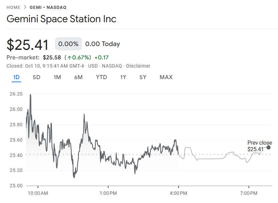Viewport: 278px width, 203px height.
Task: Click the green pre-market up arrow
Action: [69, 57]
